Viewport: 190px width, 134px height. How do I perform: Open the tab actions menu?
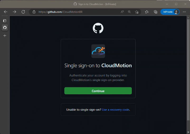[5, 21]
